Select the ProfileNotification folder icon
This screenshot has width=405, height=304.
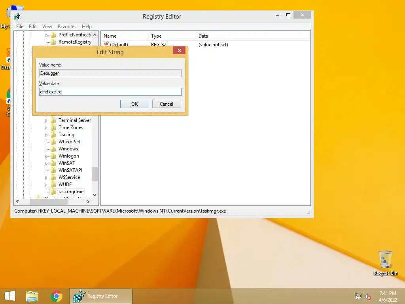(53, 35)
